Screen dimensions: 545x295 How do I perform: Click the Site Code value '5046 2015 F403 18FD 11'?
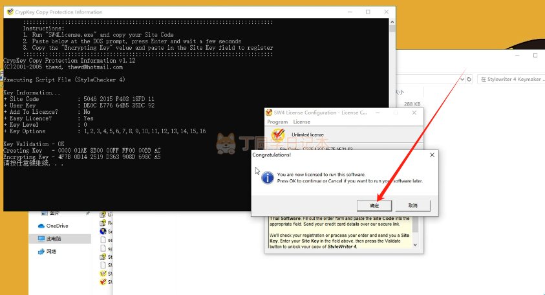[x=118, y=99]
